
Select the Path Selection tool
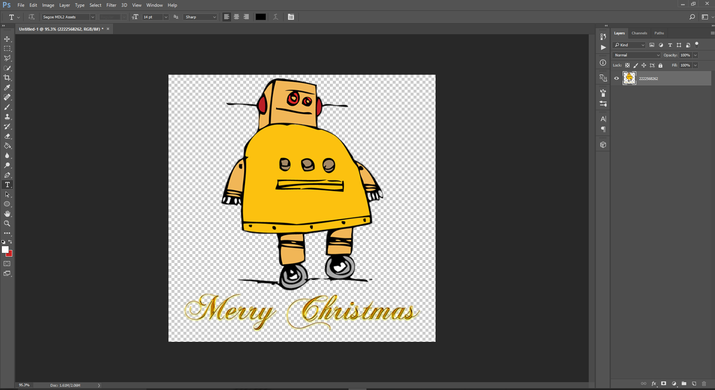coord(7,194)
